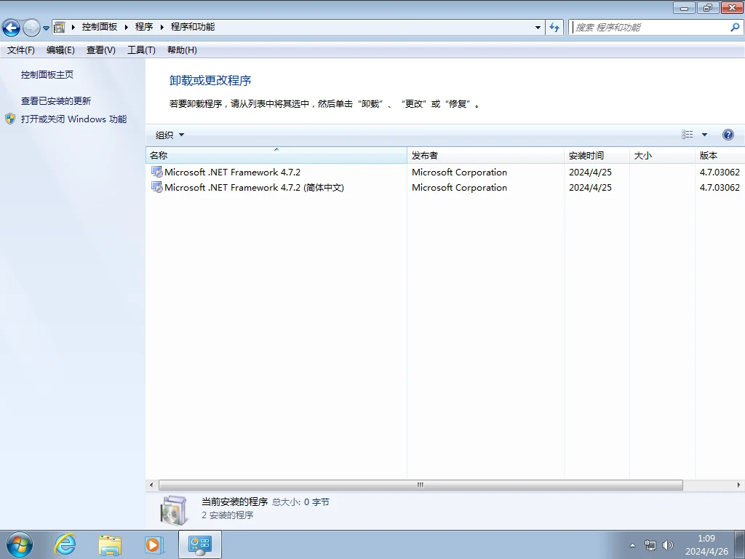Go back with the blue Back arrow

coord(12,28)
